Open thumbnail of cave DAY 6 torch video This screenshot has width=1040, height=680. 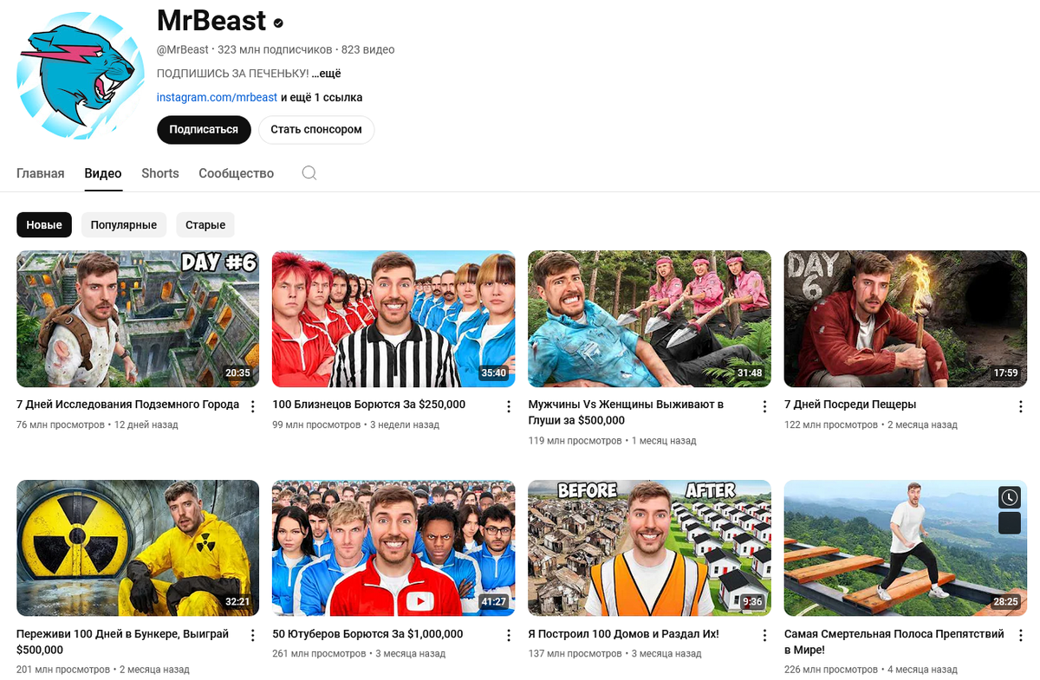click(905, 319)
